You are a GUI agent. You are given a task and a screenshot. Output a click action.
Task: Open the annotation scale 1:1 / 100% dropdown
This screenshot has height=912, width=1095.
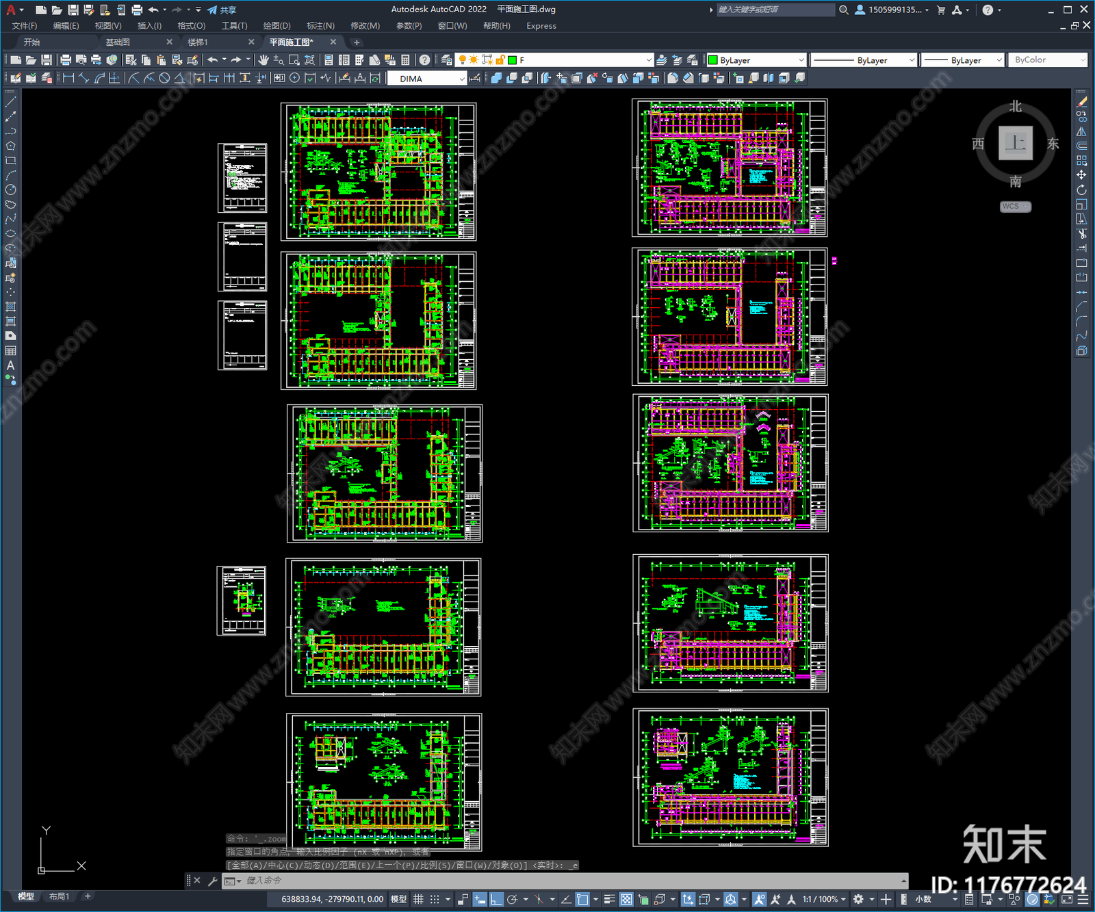coord(824,899)
